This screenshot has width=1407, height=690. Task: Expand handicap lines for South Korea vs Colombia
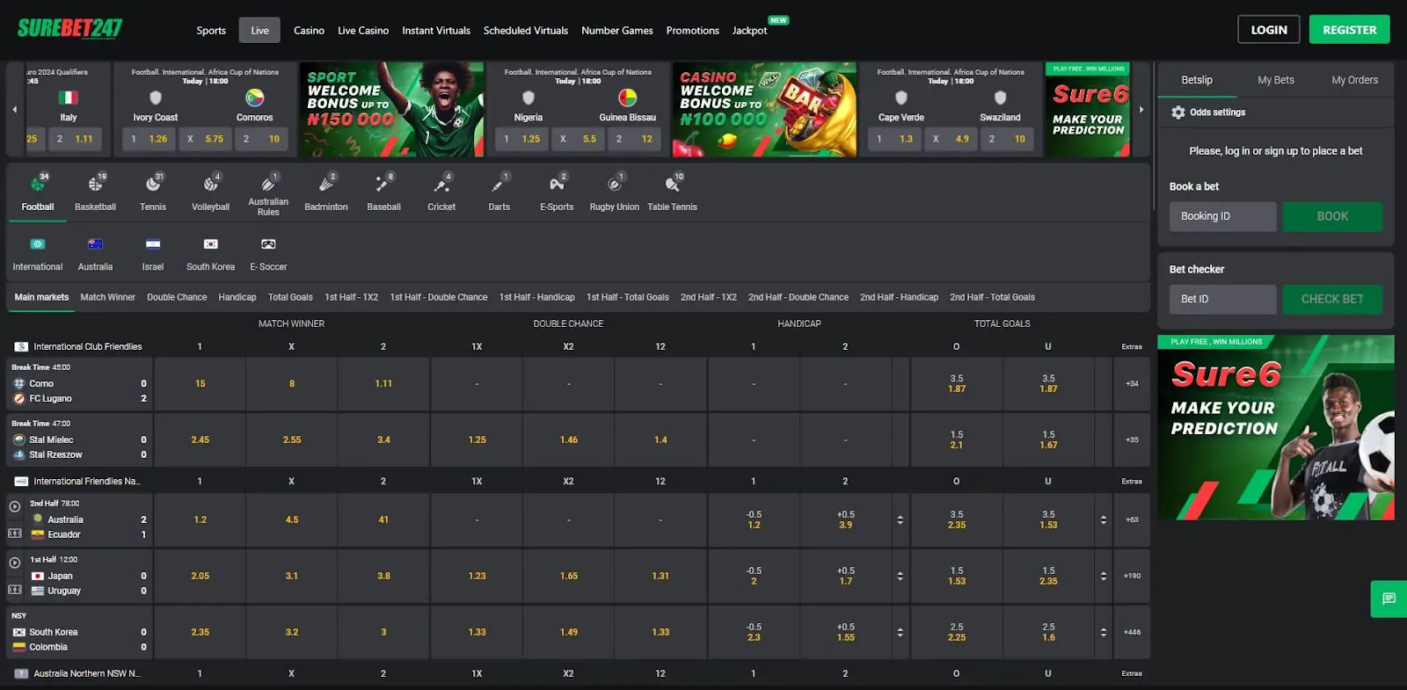[900, 633]
